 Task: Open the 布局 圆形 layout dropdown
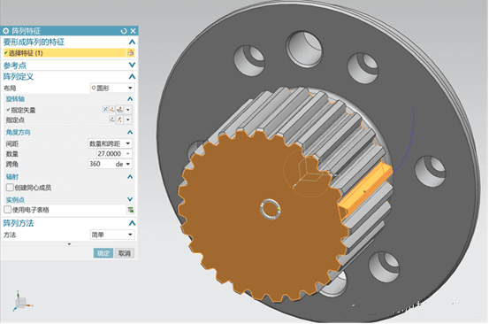pyautogui.click(x=112, y=88)
